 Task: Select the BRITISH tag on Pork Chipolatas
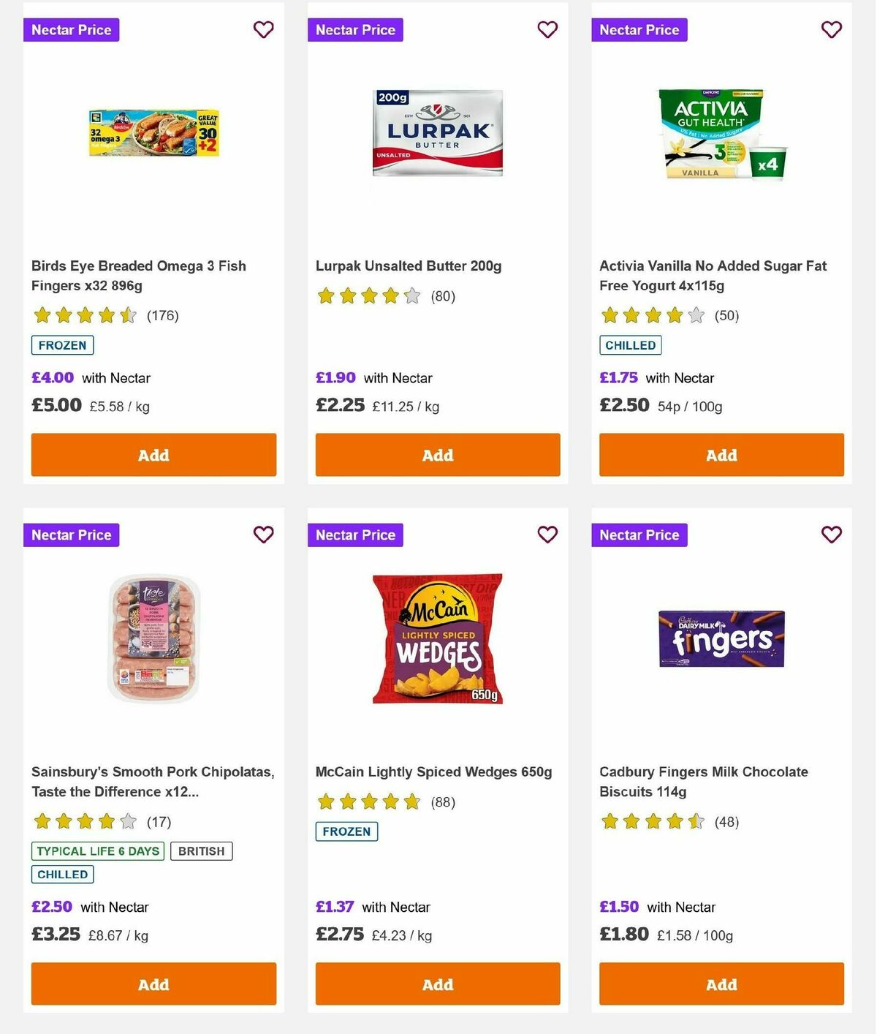[x=201, y=850]
